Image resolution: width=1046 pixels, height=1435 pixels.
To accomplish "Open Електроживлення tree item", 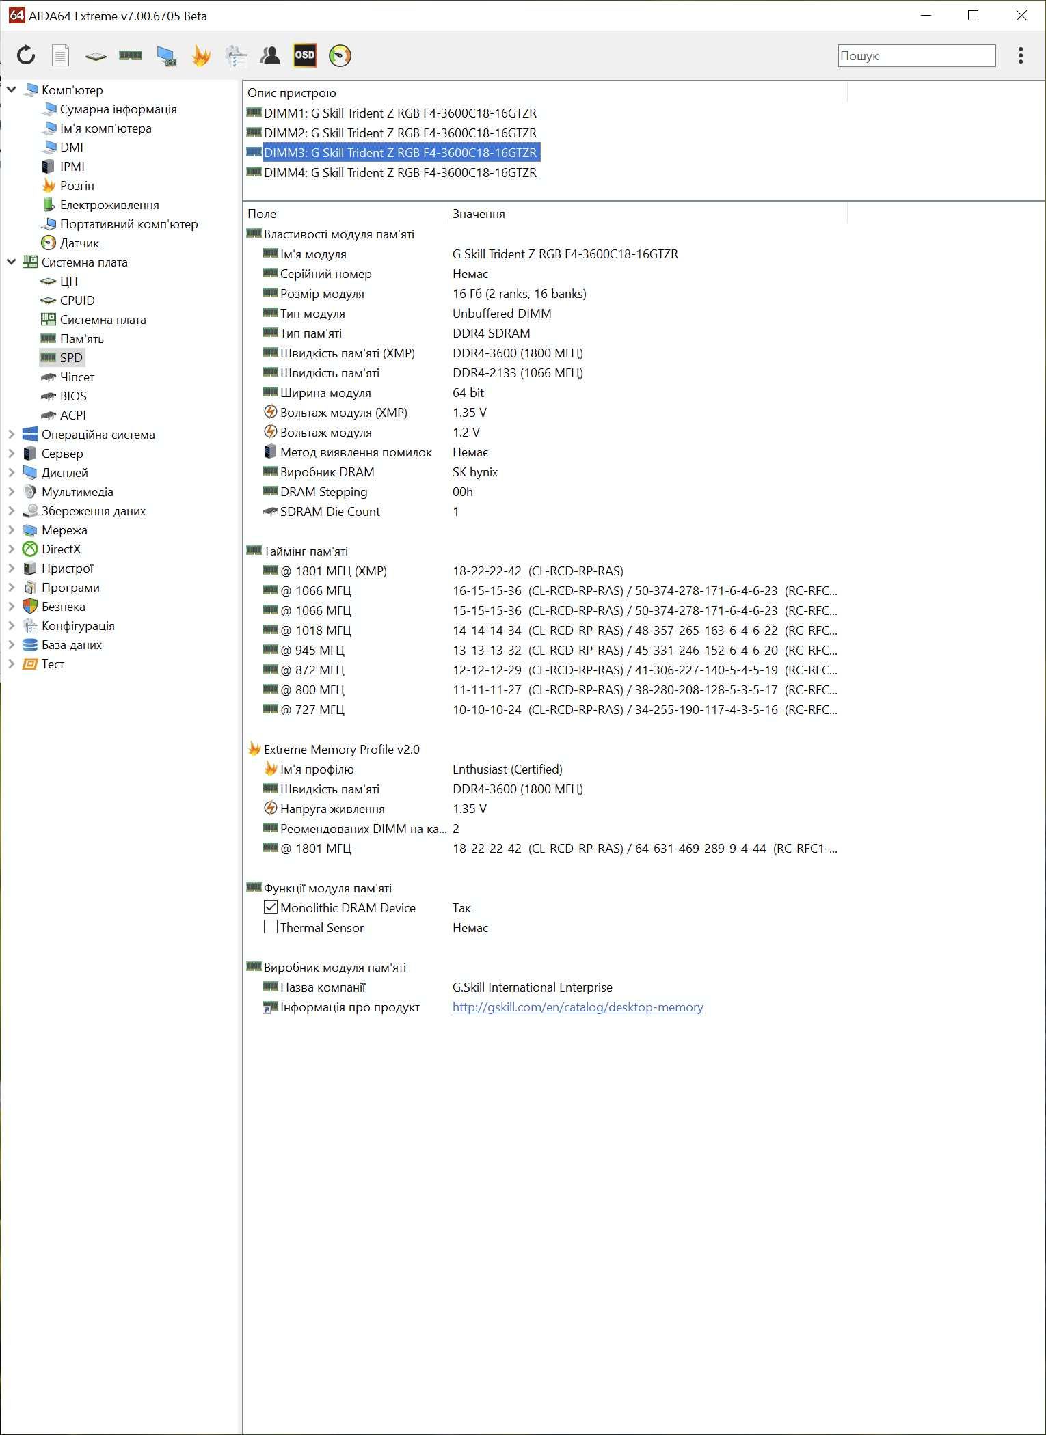I will pyautogui.click(x=109, y=205).
